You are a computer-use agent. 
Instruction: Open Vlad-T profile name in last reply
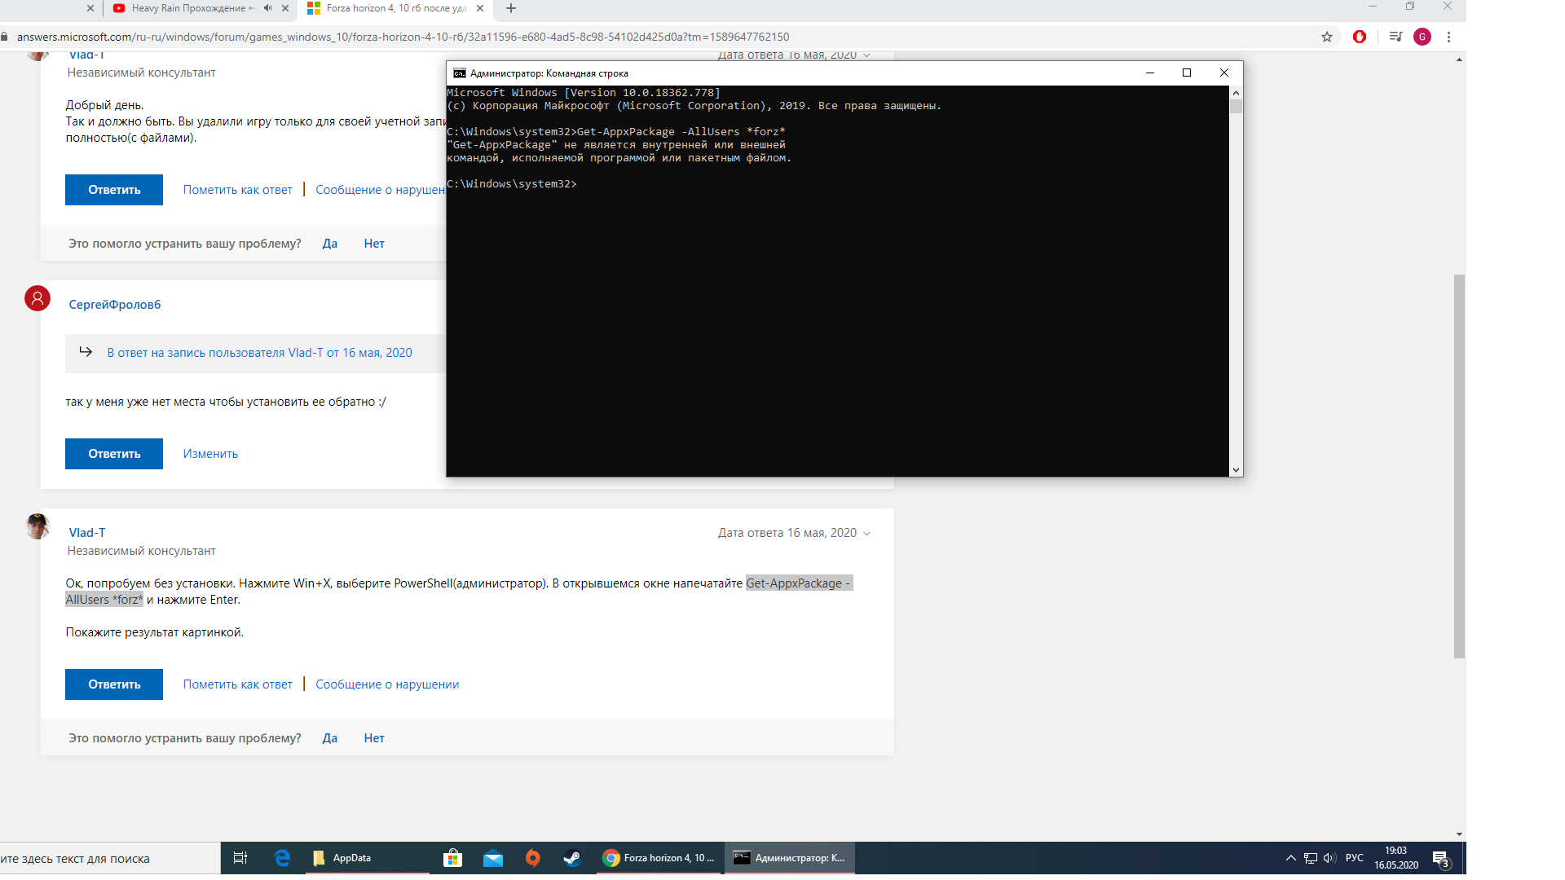coord(87,533)
